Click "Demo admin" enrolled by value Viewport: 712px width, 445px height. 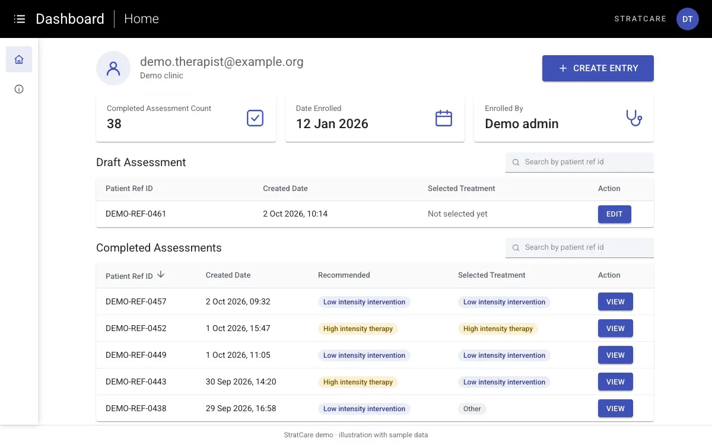tap(522, 123)
